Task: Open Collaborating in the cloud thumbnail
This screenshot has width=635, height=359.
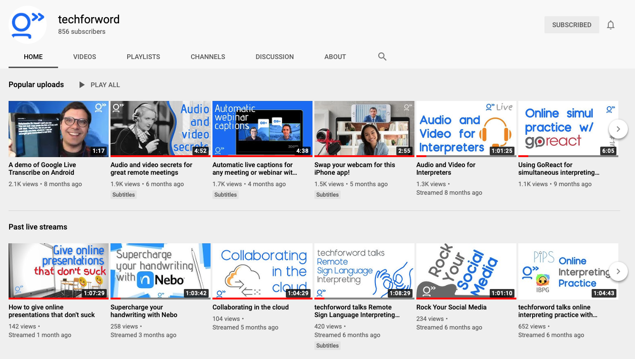Action: pos(262,271)
